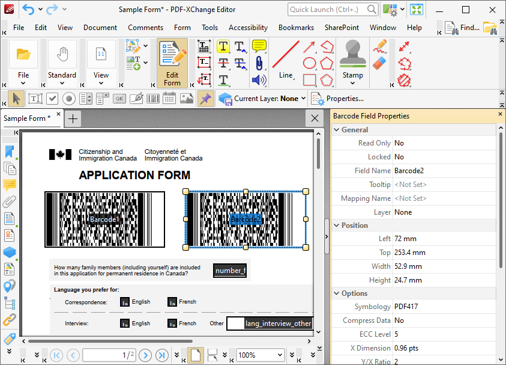This screenshot has width=506, height=365.
Task: Select the Date field tool
Action: (169, 99)
